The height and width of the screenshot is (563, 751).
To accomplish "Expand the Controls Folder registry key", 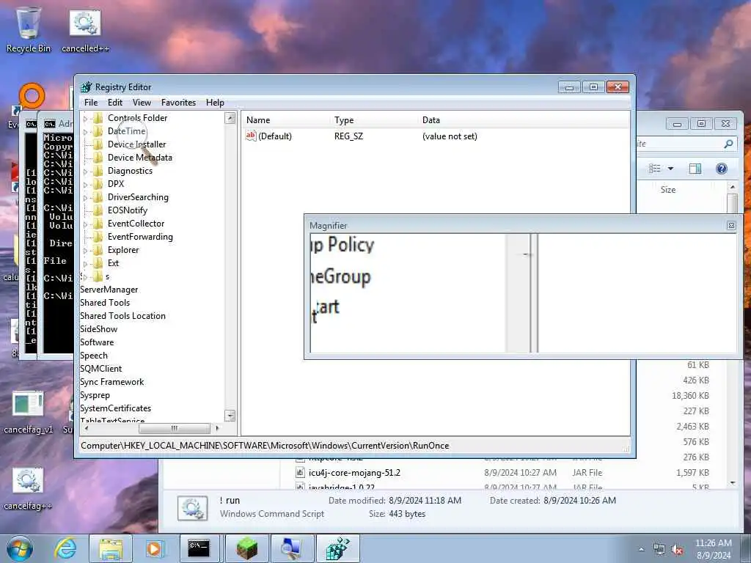I will click(85, 118).
